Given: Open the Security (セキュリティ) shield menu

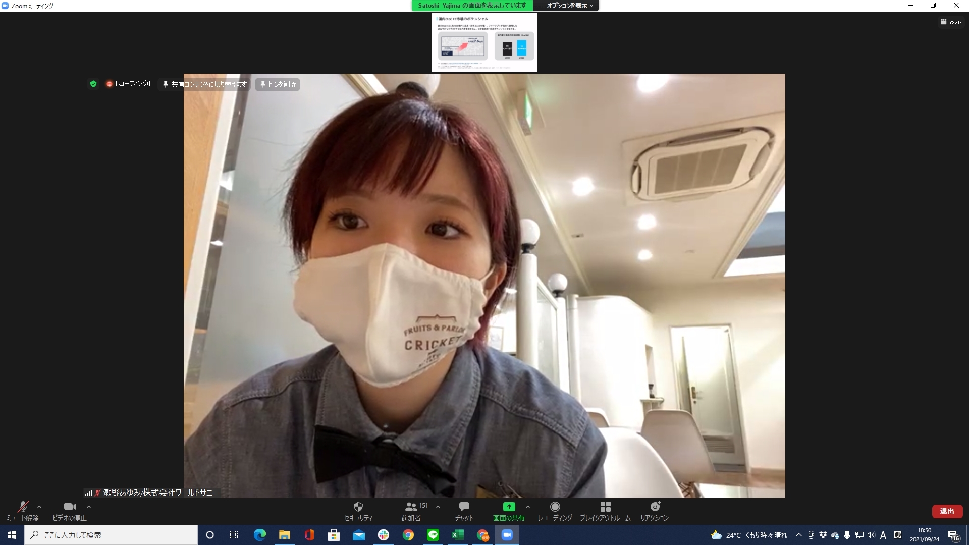Looking at the screenshot, I should click(x=358, y=511).
